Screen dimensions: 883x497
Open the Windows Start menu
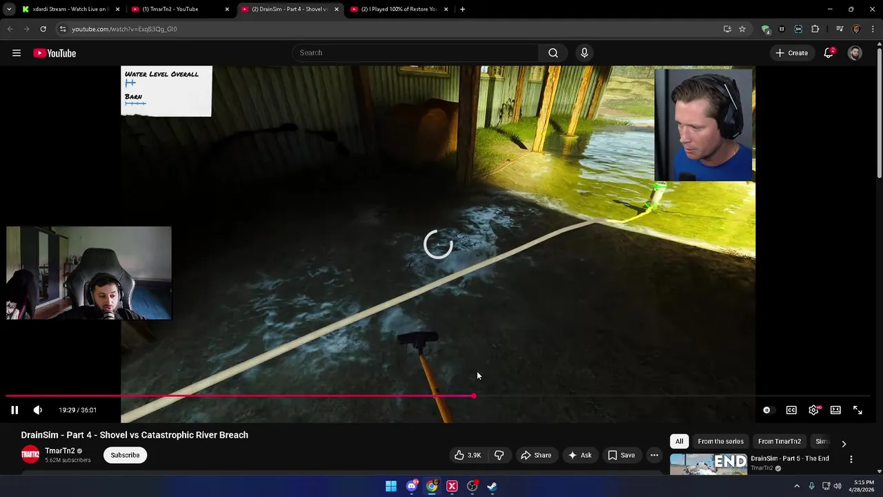(391, 486)
